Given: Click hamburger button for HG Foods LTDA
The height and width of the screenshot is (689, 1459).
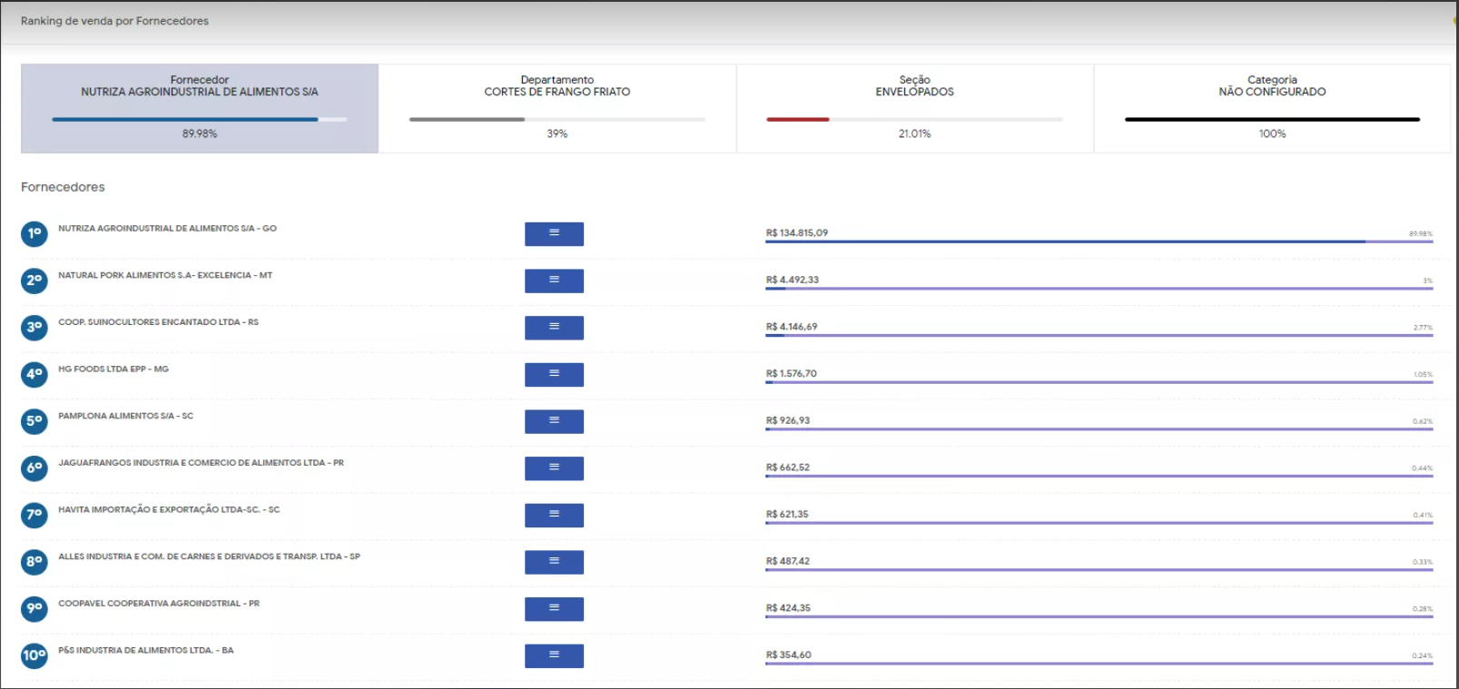Looking at the screenshot, I should pyautogui.click(x=554, y=375).
